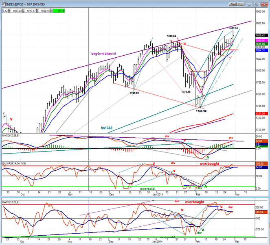Click the MACD(12,26,9) label in upper indicator pane
The height and width of the screenshot is (245, 270).
11,136
